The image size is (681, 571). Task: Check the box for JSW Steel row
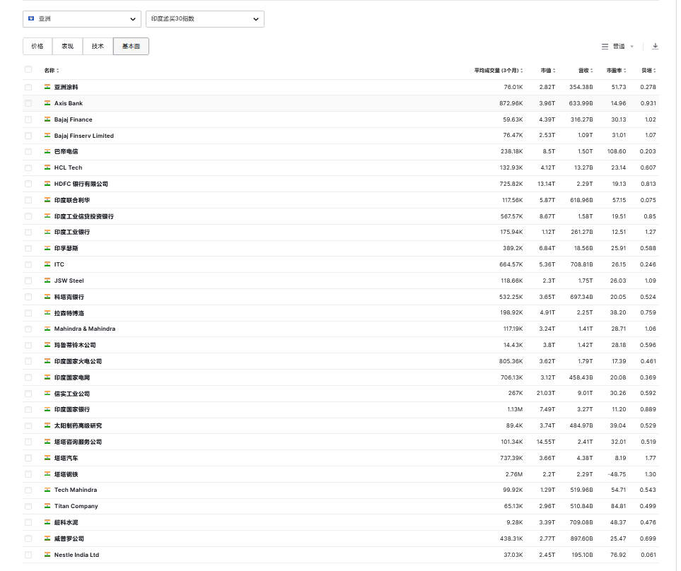28,281
